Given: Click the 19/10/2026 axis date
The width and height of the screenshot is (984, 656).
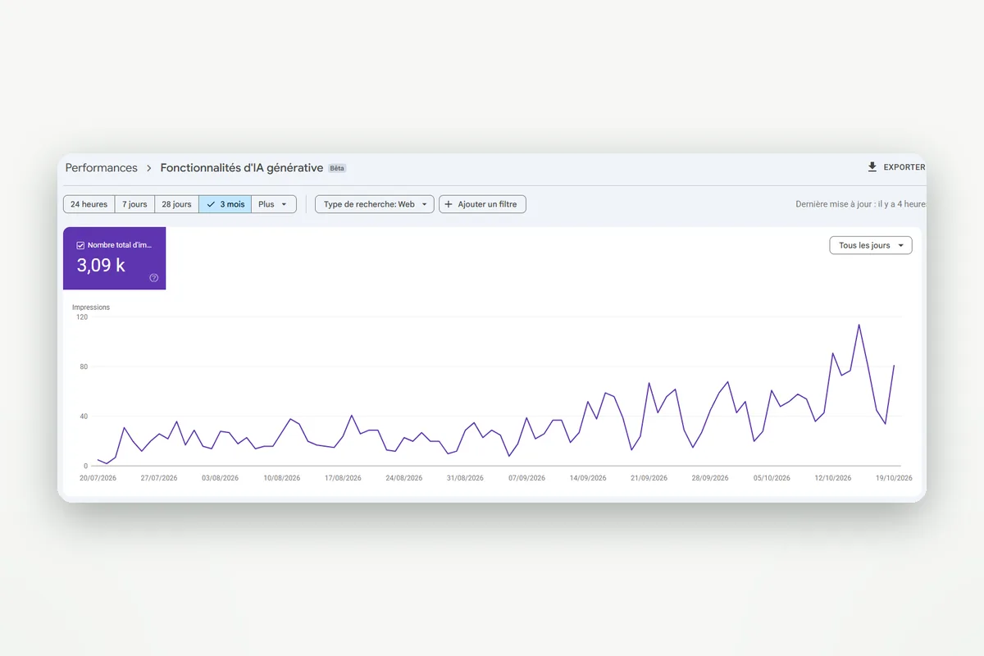Looking at the screenshot, I should click(893, 478).
